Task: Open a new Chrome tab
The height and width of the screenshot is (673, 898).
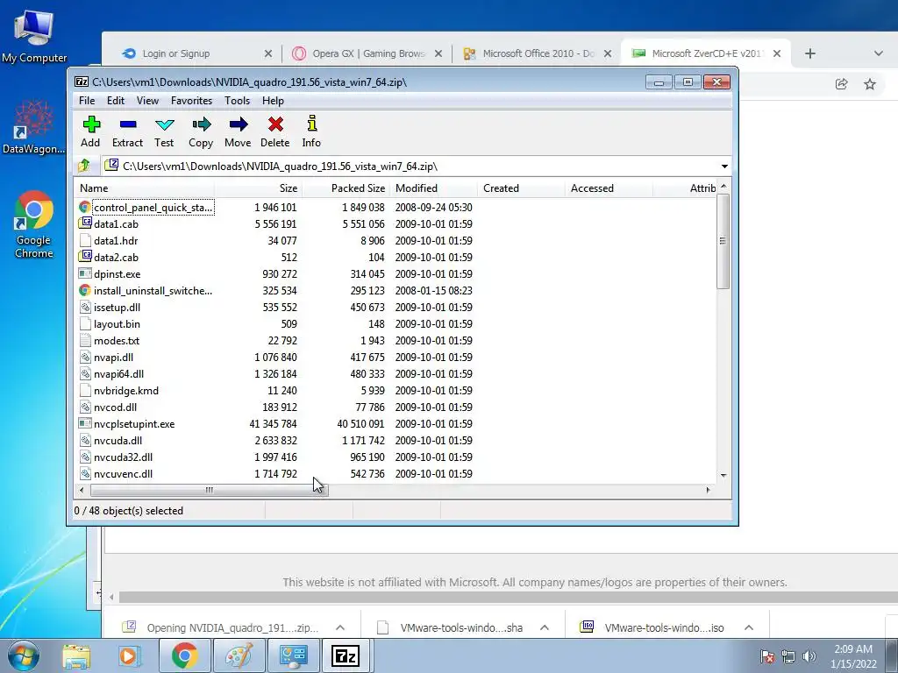Action: pyautogui.click(x=809, y=53)
